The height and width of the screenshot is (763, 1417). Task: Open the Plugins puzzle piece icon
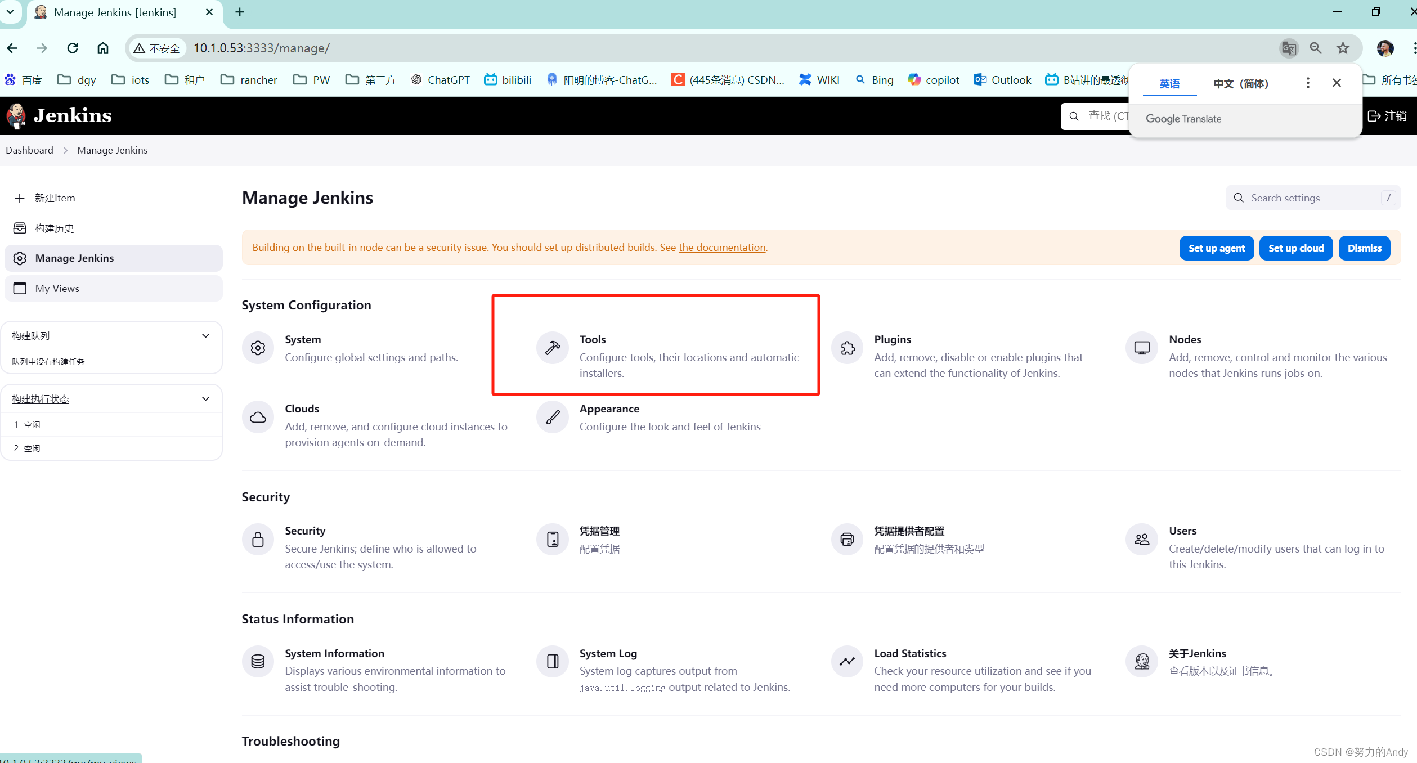[847, 348]
